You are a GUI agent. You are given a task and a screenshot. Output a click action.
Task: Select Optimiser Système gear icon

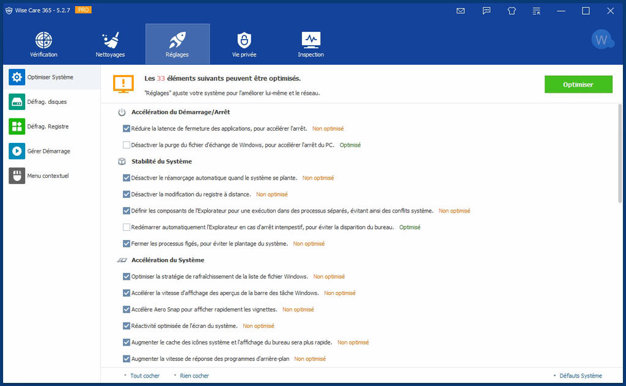17,77
